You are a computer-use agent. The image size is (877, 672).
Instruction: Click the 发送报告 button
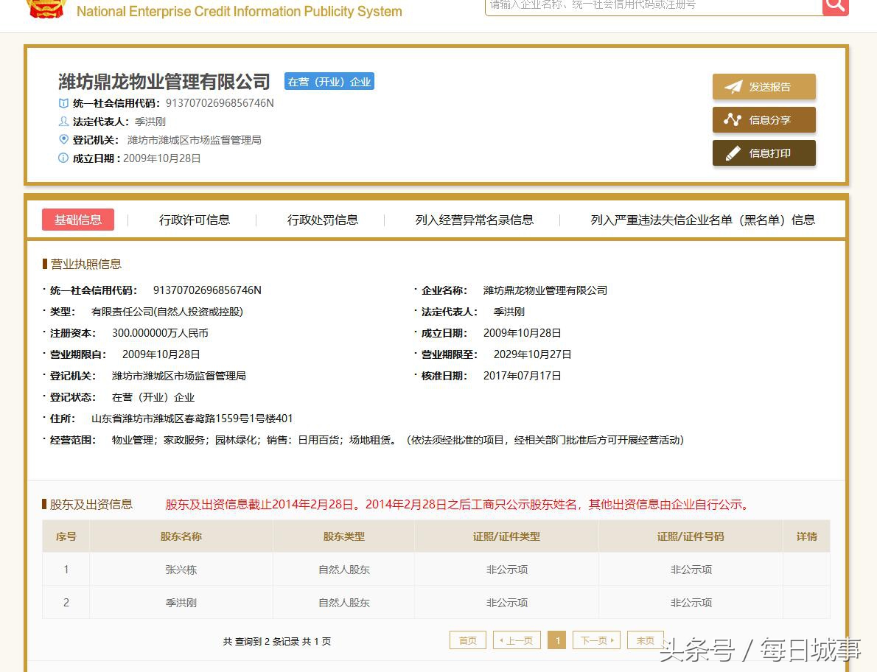(764, 86)
